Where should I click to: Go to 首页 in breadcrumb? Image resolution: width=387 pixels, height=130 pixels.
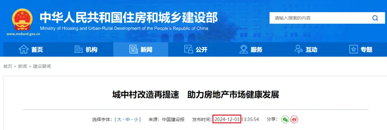pos(8,66)
